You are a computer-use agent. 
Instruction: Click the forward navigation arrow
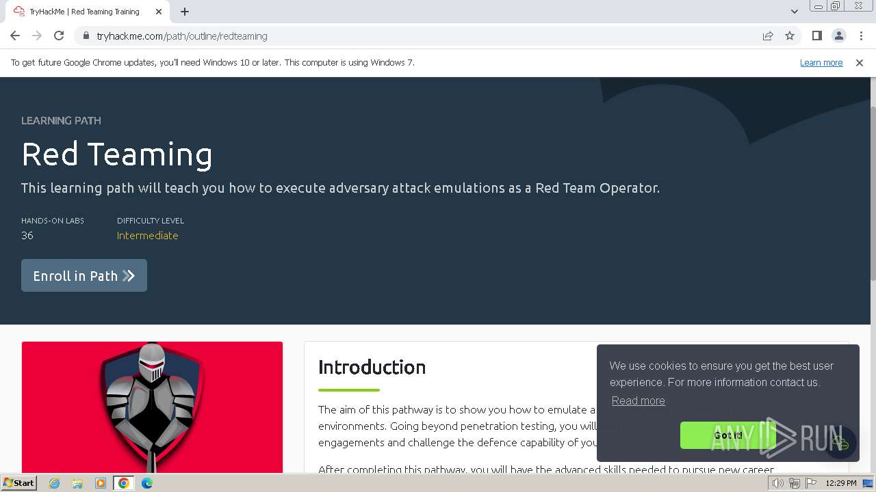(x=37, y=36)
